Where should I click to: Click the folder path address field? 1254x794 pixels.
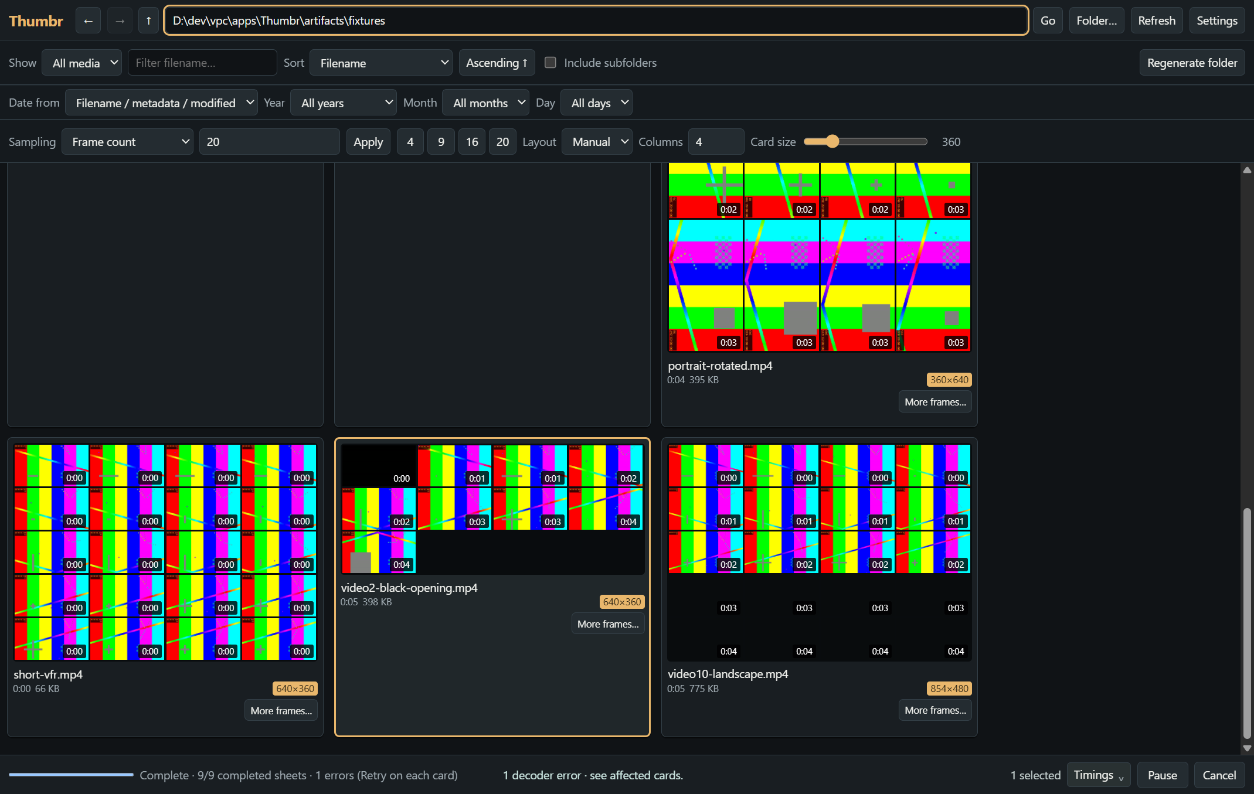coord(596,21)
